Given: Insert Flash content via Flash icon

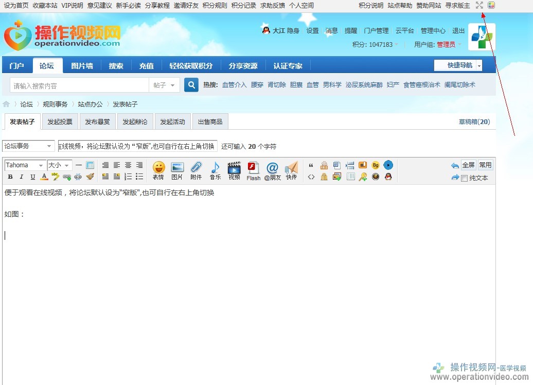Looking at the screenshot, I should pyautogui.click(x=253, y=170).
